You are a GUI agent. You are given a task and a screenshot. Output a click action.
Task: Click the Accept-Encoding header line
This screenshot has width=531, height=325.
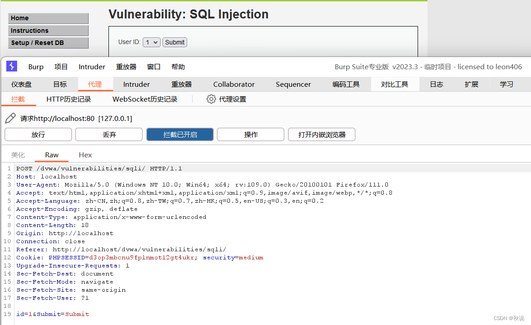click(x=77, y=209)
